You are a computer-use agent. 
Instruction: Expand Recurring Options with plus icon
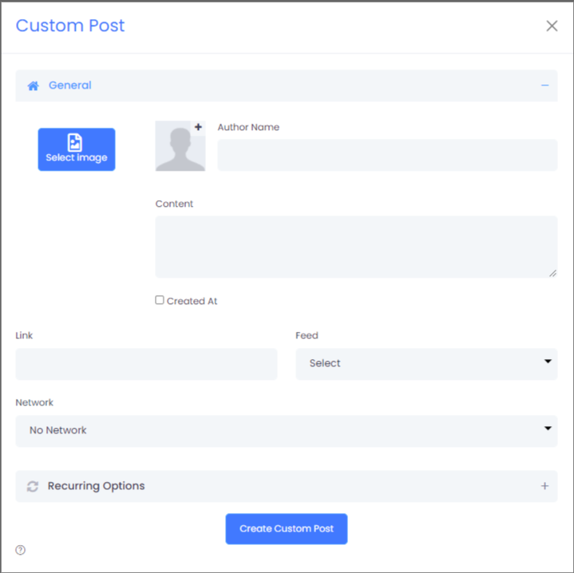pyautogui.click(x=544, y=486)
